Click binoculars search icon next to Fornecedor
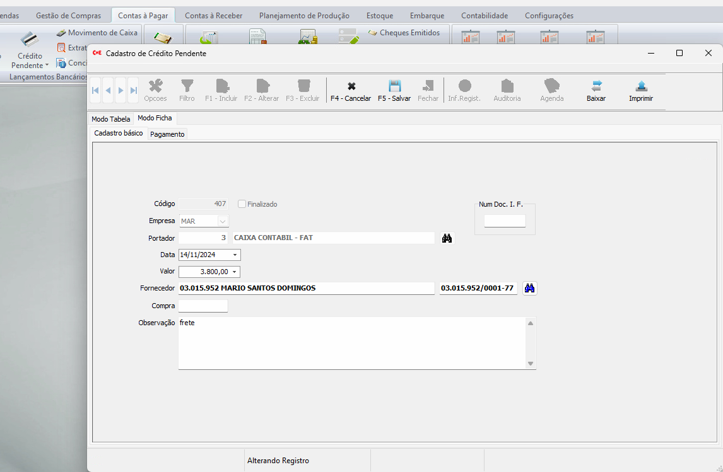The image size is (723, 472). pyautogui.click(x=529, y=288)
